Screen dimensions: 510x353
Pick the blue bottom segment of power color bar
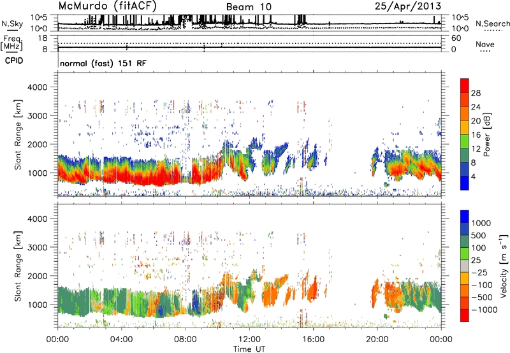coord(465,183)
